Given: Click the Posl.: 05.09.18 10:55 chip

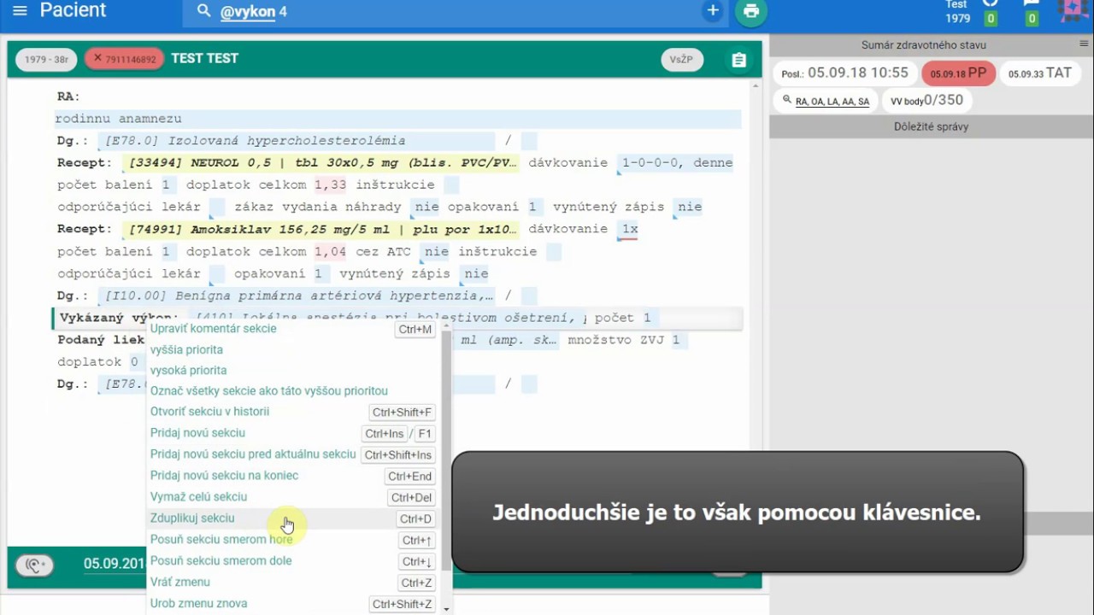Looking at the screenshot, I should tap(844, 73).
